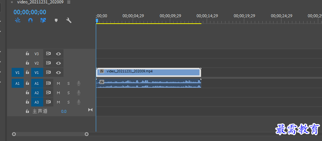322x141 pixels.
Task: Add a marker with shield icon
Action: click(56, 20)
